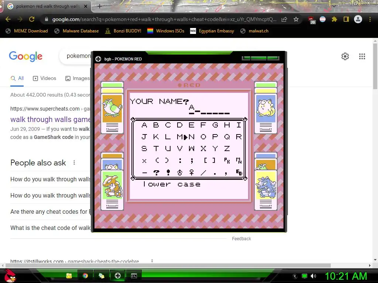Screen dimensions: 378x283
Task: Select letter E in name grid
Action: [192, 125]
